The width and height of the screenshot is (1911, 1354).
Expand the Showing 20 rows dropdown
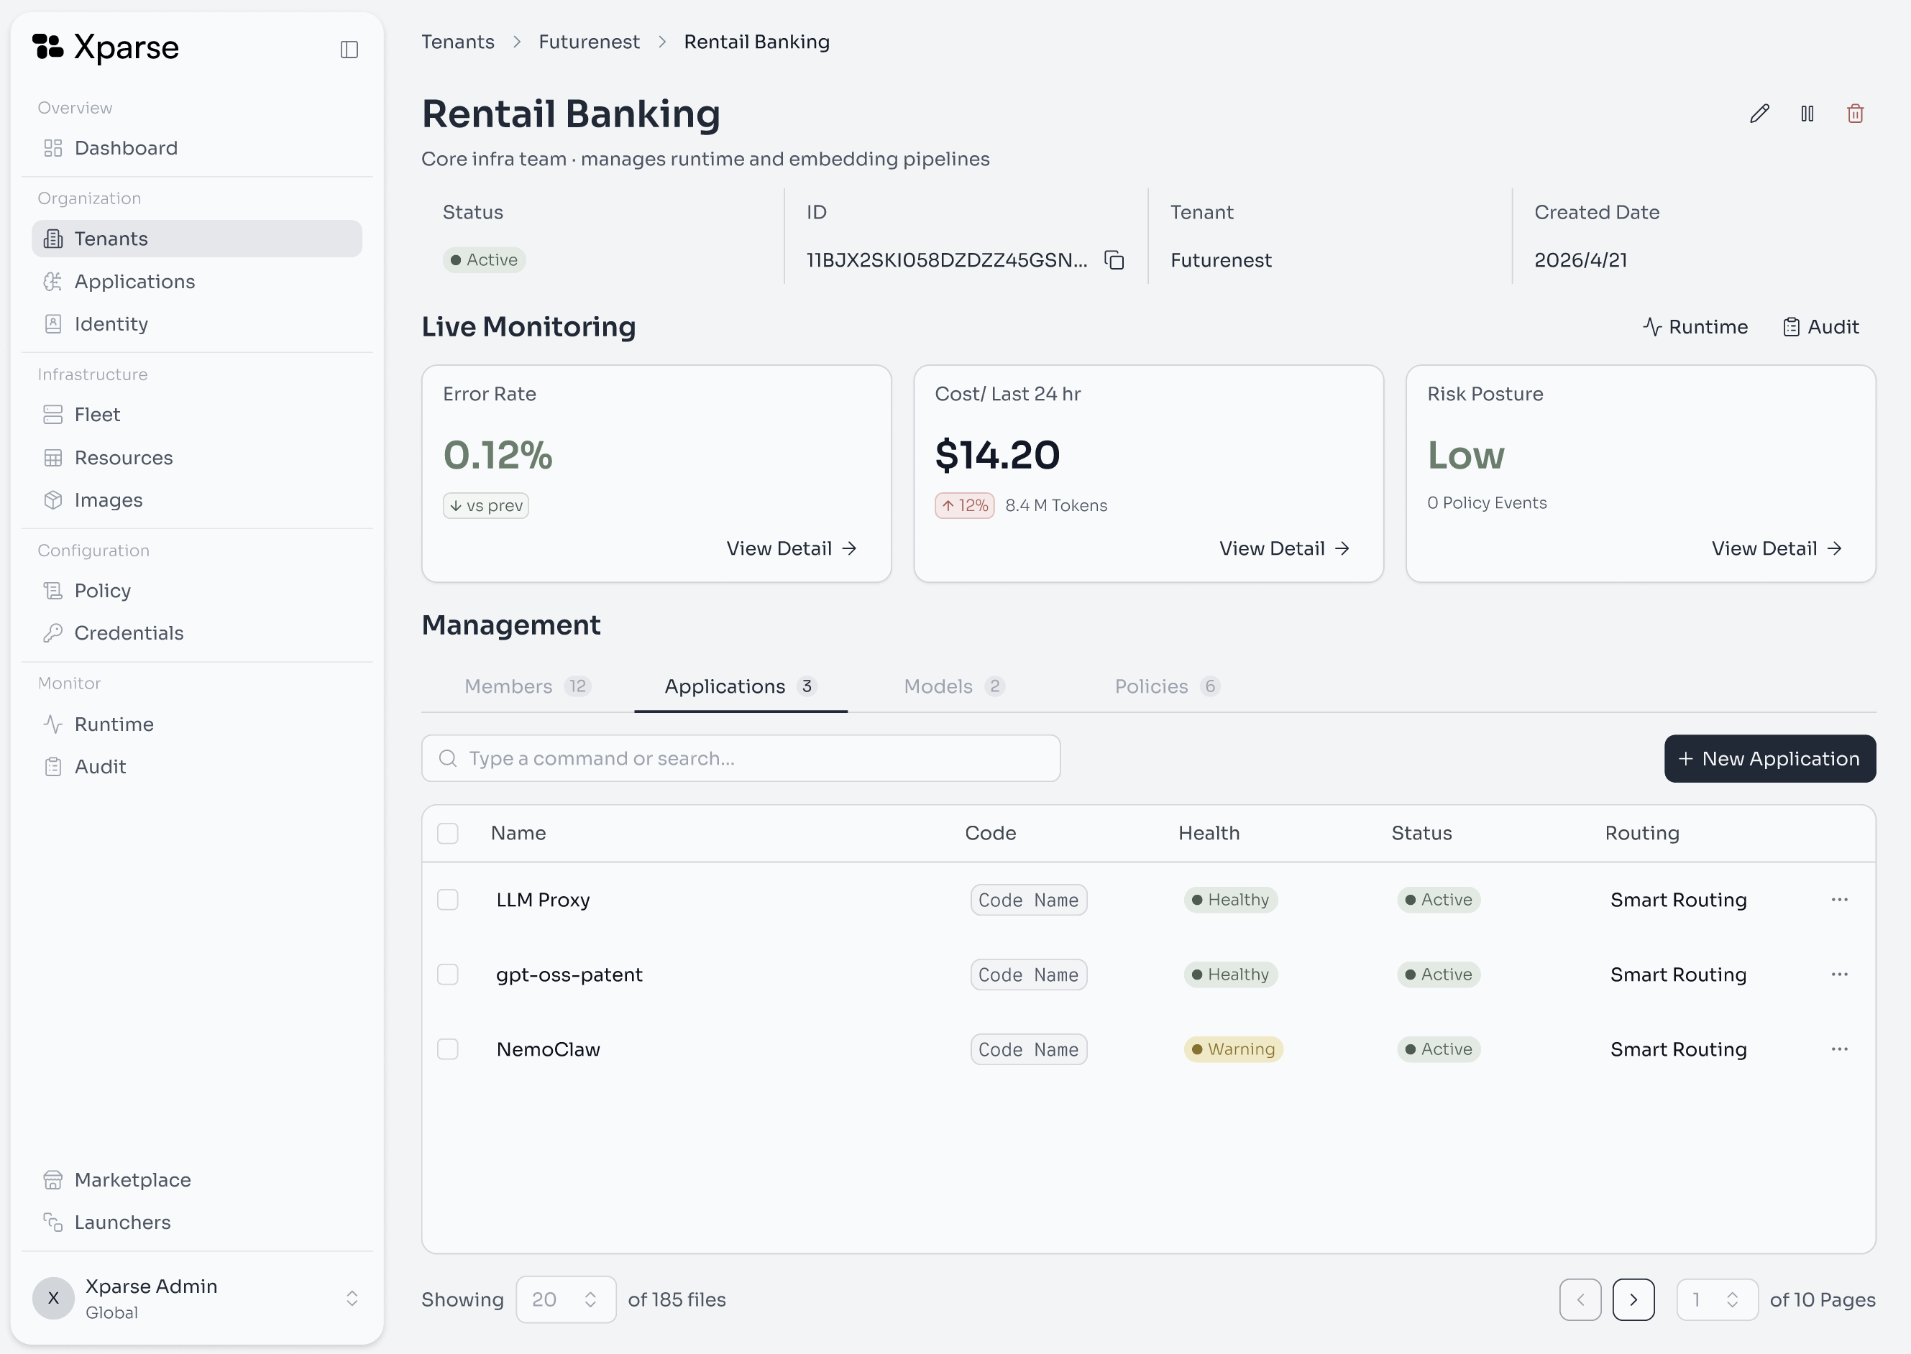(x=566, y=1300)
